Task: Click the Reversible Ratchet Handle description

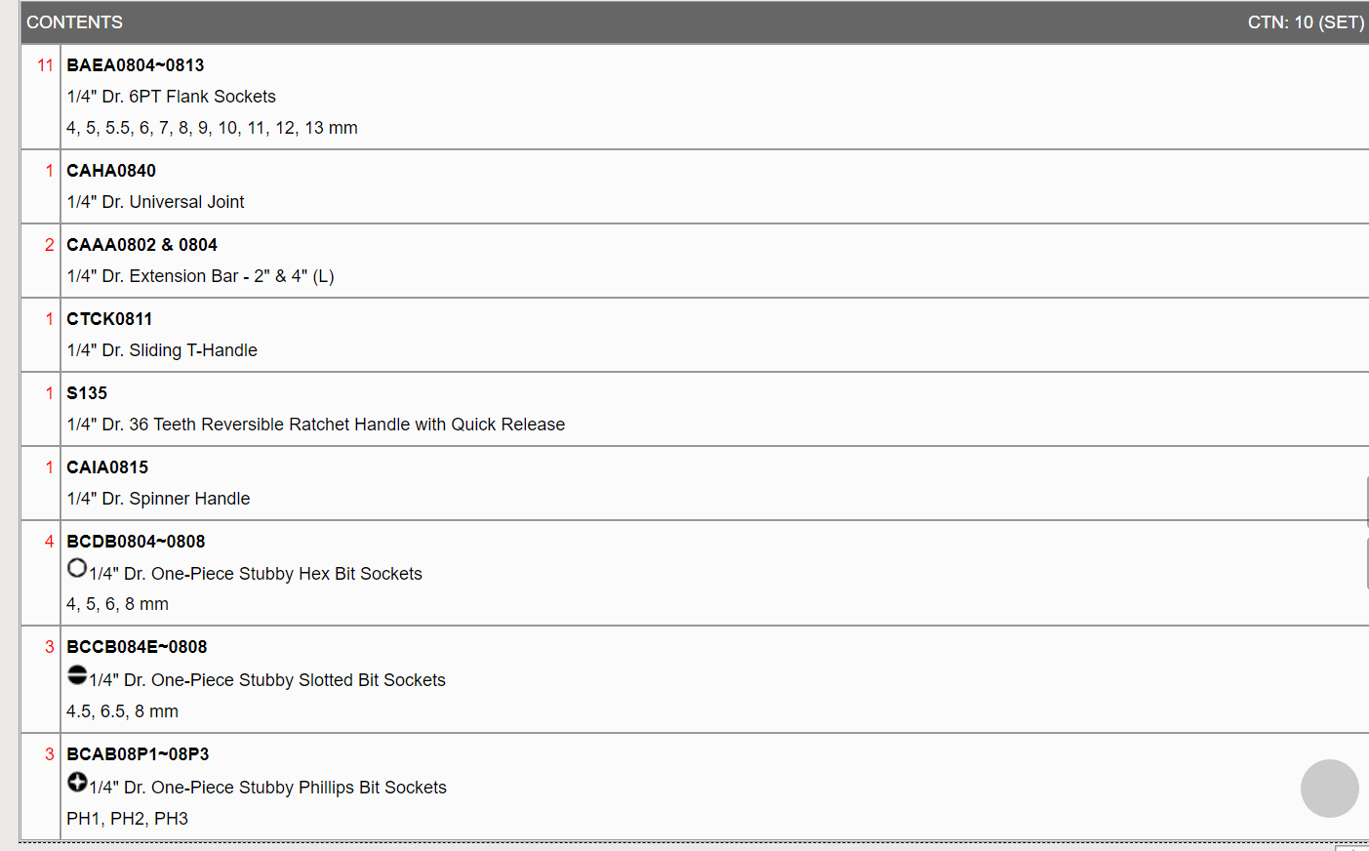Action: pos(316,425)
